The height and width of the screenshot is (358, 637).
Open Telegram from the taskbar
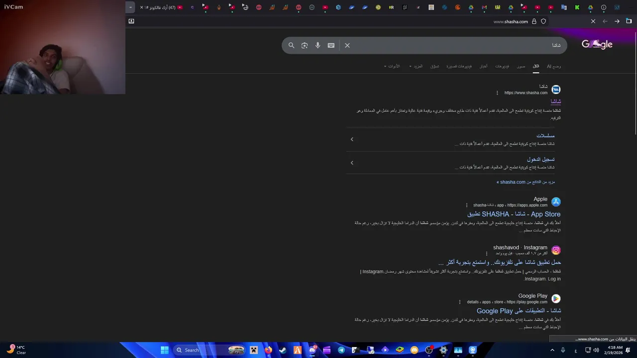341,350
